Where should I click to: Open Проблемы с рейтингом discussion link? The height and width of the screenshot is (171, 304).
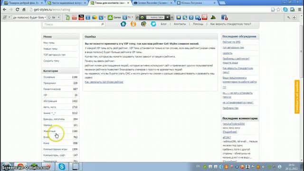point(236,60)
